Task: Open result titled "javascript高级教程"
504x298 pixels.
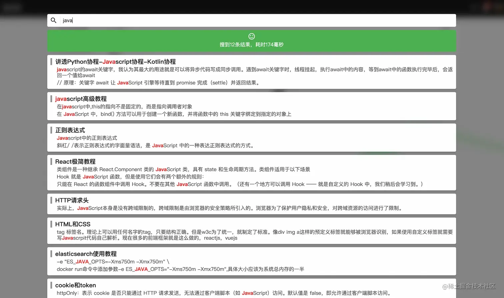Action: pos(81,99)
